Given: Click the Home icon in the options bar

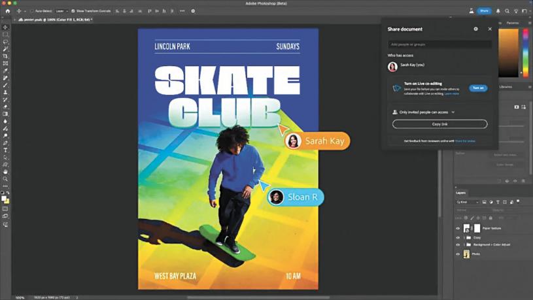Looking at the screenshot, I should pos(8,11).
